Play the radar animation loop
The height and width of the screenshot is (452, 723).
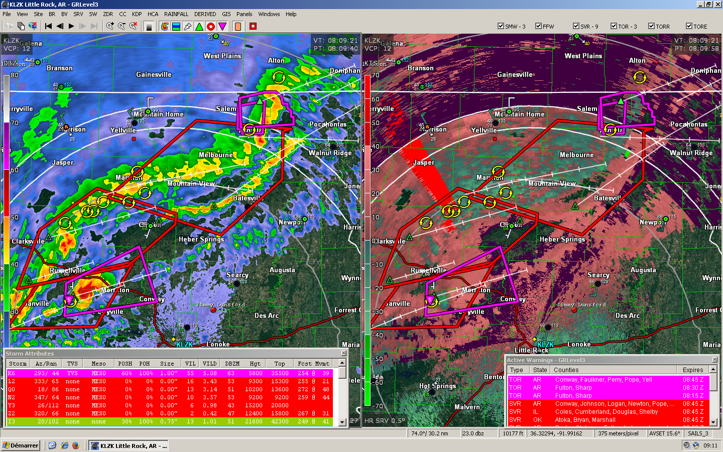coord(71,26)
